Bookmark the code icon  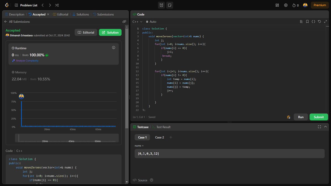click(x=307, y=21)
